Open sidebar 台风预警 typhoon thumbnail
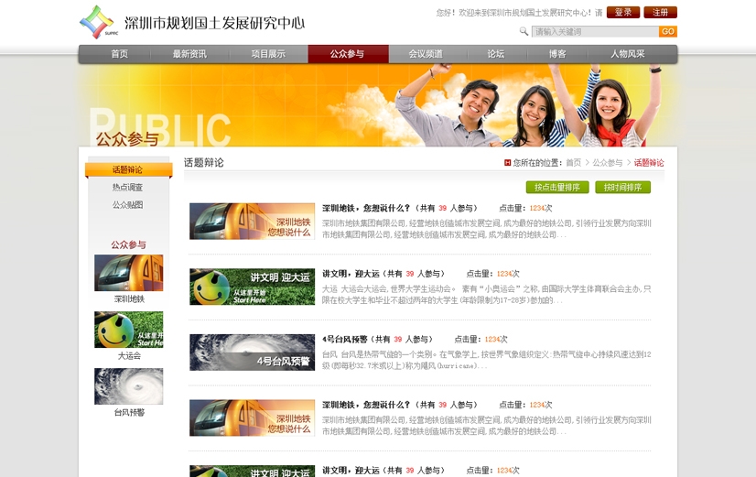The image size is (756, 477). [129, 386]
